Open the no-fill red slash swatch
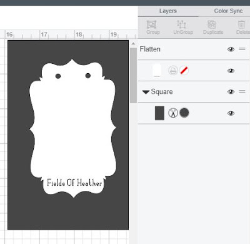Screen dimensions: 250x244 pos(184,71)
